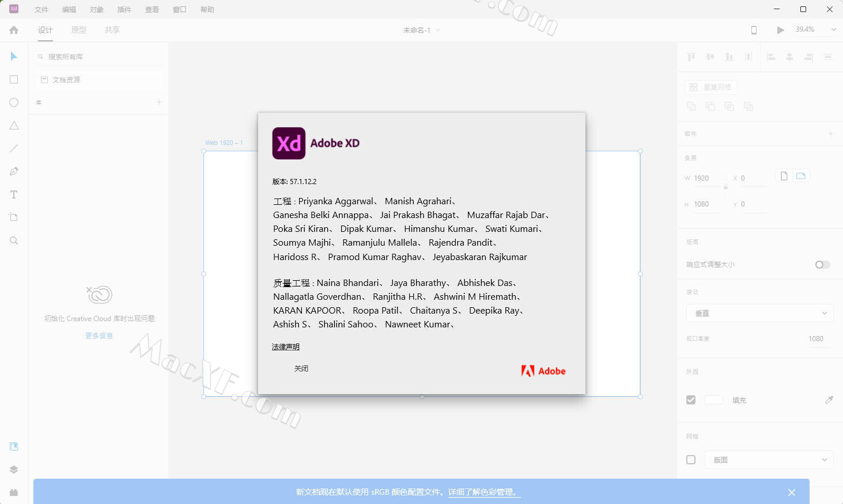This screenshot has width=843, height=504.
Task: Switch to the 共享 tab
Action: tap(112, 30)
